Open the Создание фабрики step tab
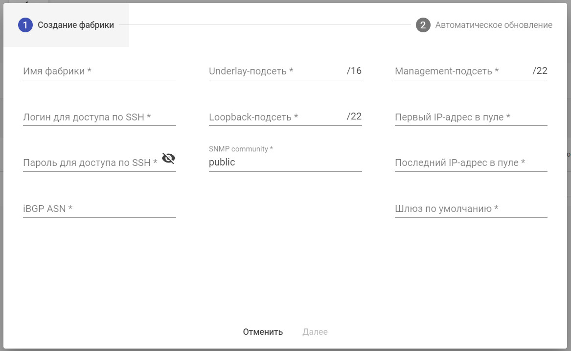The height and width of the screenshot is (351, 571). tap(76, 25)
